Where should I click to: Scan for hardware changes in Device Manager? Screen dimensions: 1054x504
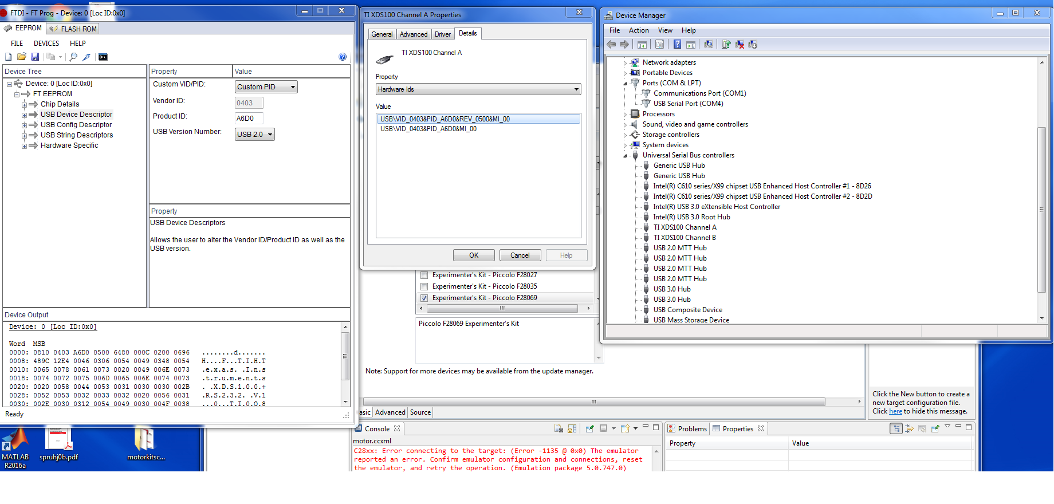[x=709, y=45]
